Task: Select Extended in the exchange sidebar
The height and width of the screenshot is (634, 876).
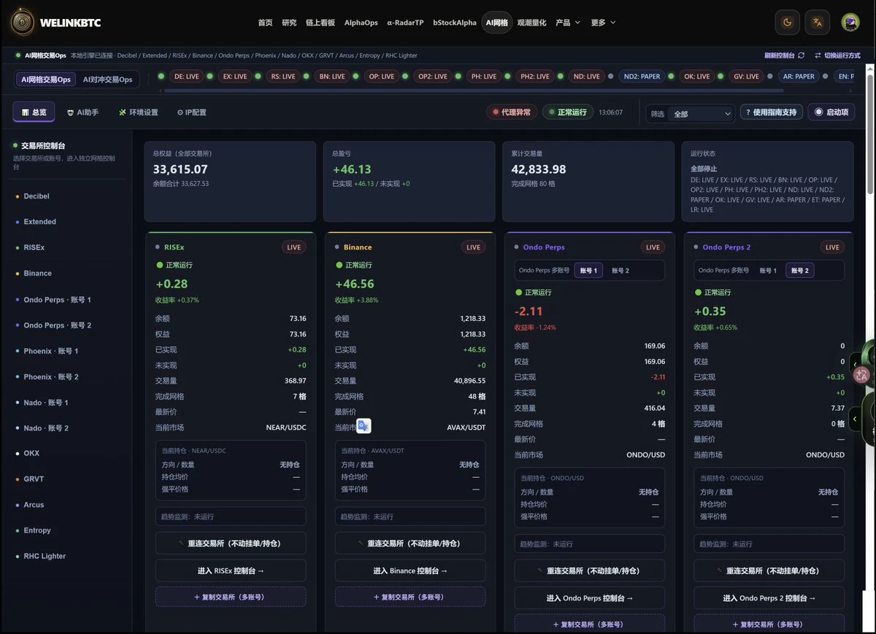Action: 39,222
